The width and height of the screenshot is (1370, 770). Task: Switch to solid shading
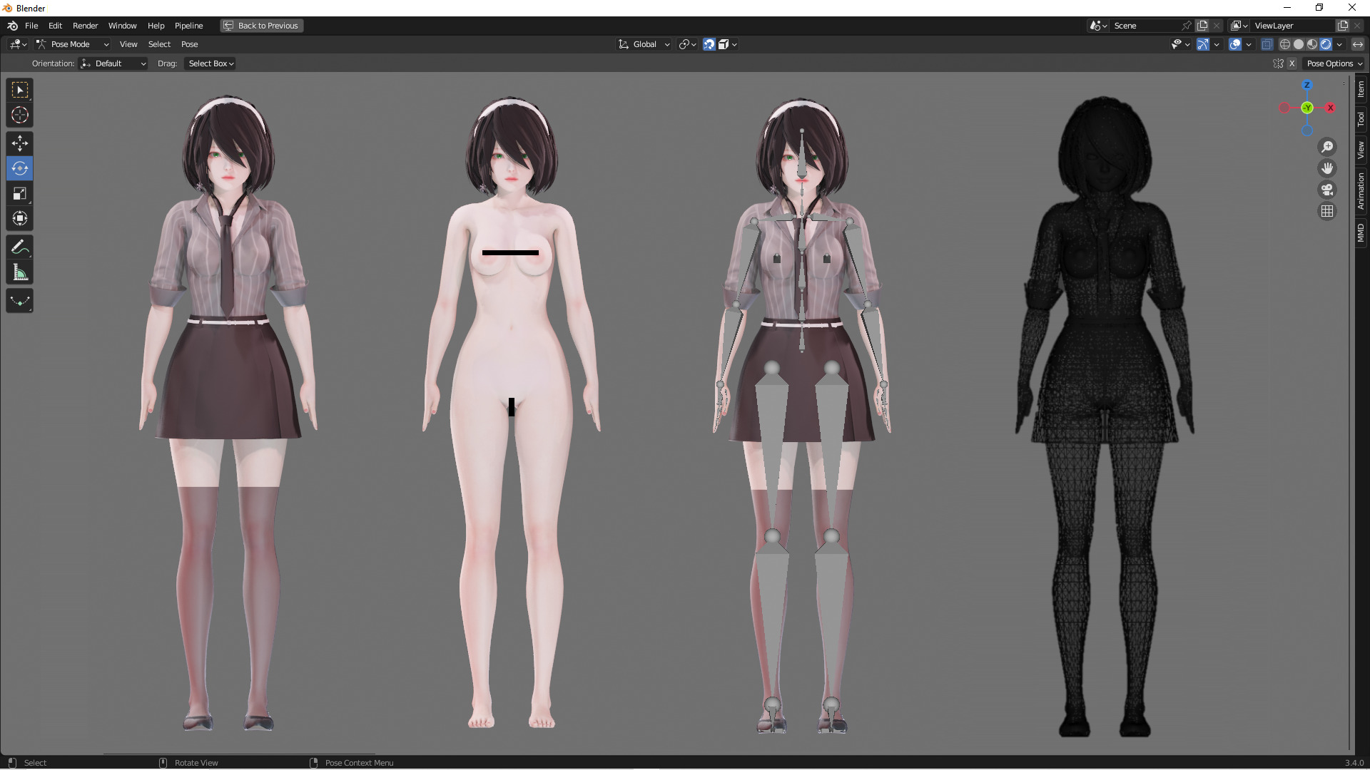[1299, 44]
